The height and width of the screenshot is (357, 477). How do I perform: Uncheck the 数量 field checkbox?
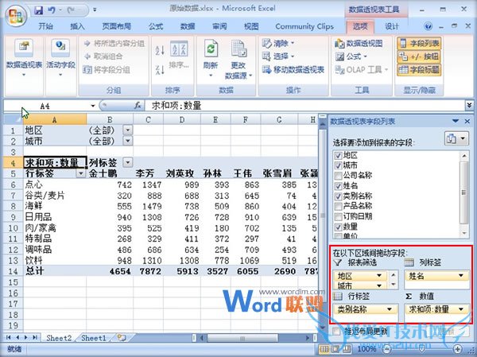coord(338,227)
